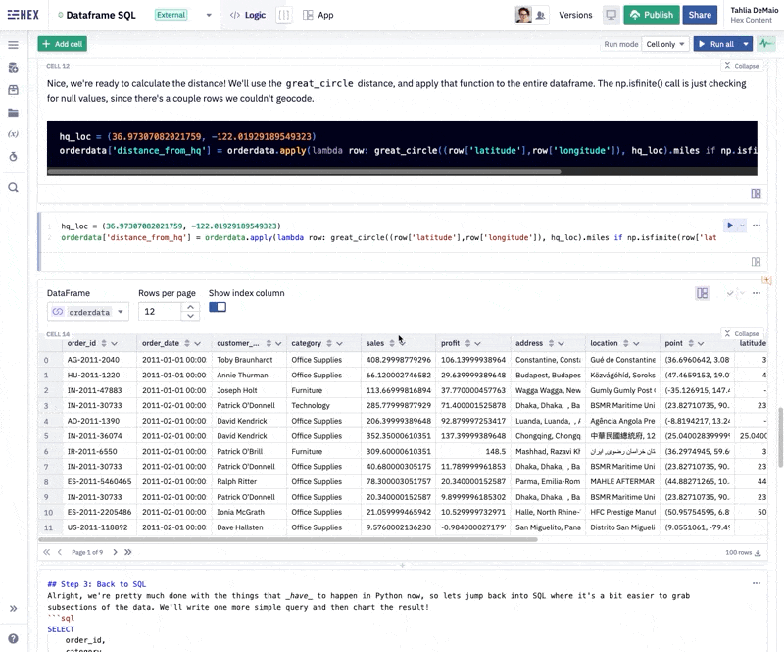Open the Run all options arrow
Viewport: 784px width, 652px height.
point(746,44)
